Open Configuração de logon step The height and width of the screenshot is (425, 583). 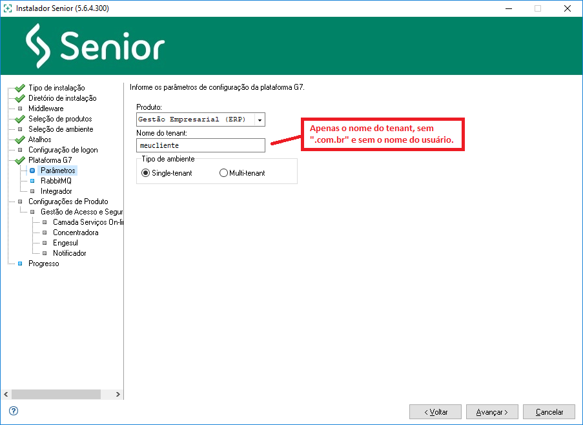click(x=63, y=150)
